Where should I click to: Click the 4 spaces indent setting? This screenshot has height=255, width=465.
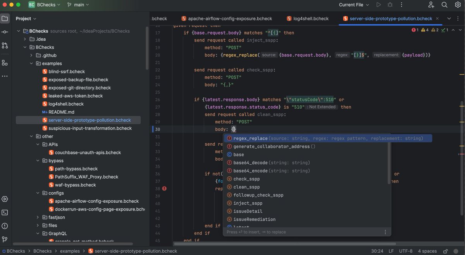(x=427, y=251)
